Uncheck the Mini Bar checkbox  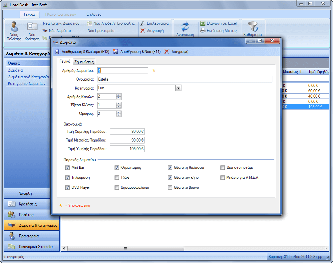pyautogui.click(x=68, y=168)
